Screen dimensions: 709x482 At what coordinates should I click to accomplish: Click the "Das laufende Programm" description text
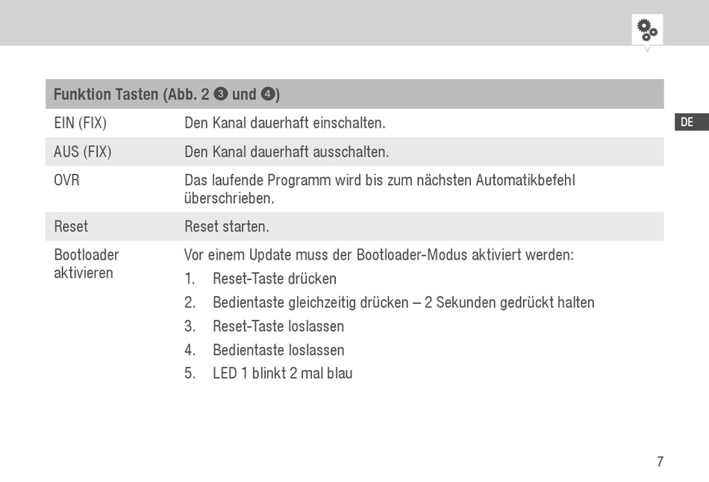(379, 189)
